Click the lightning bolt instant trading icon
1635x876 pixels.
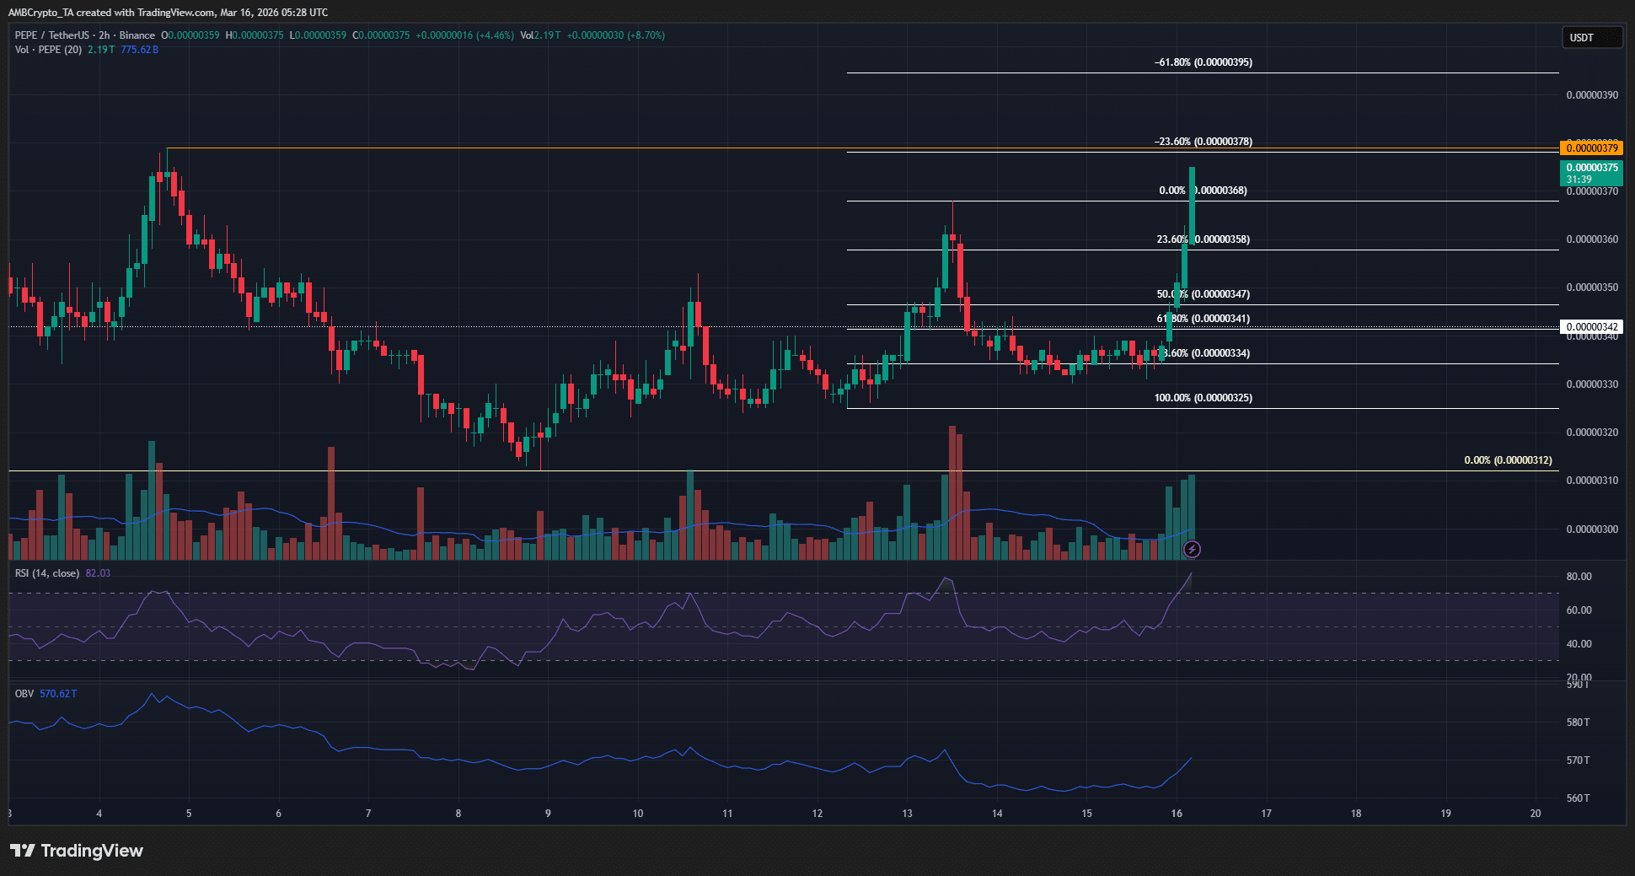[x=1193, y=550]
